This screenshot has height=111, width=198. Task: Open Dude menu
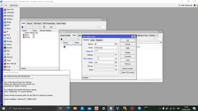pyautogui.click(x=8, y=67)
